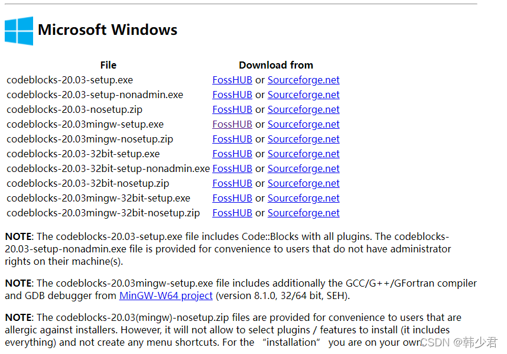Download codeblocks-20.03mingw-32bit-setup.exe from FossHUB
Viewport: 507px width, 354px height.
(232, 198)
